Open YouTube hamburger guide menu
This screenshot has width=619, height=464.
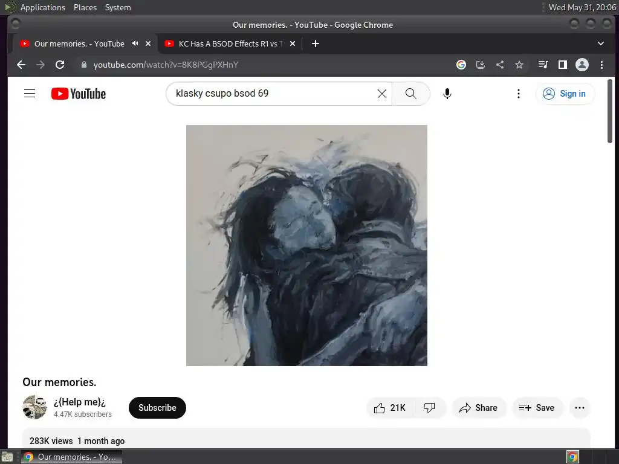30,94
